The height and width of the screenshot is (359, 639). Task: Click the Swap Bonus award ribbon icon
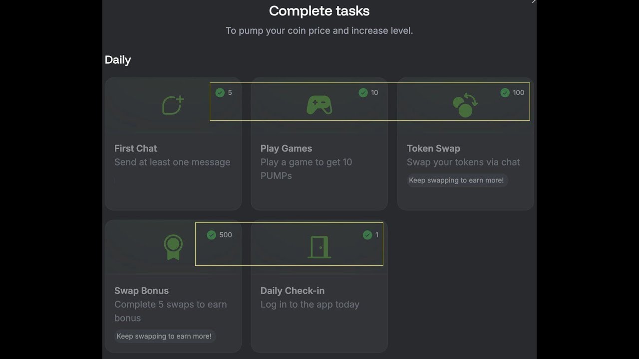173,247
